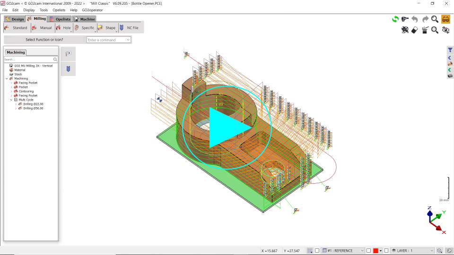Click the eraser icon
Viewport: 454px width, 255px height.
(415, 30)
